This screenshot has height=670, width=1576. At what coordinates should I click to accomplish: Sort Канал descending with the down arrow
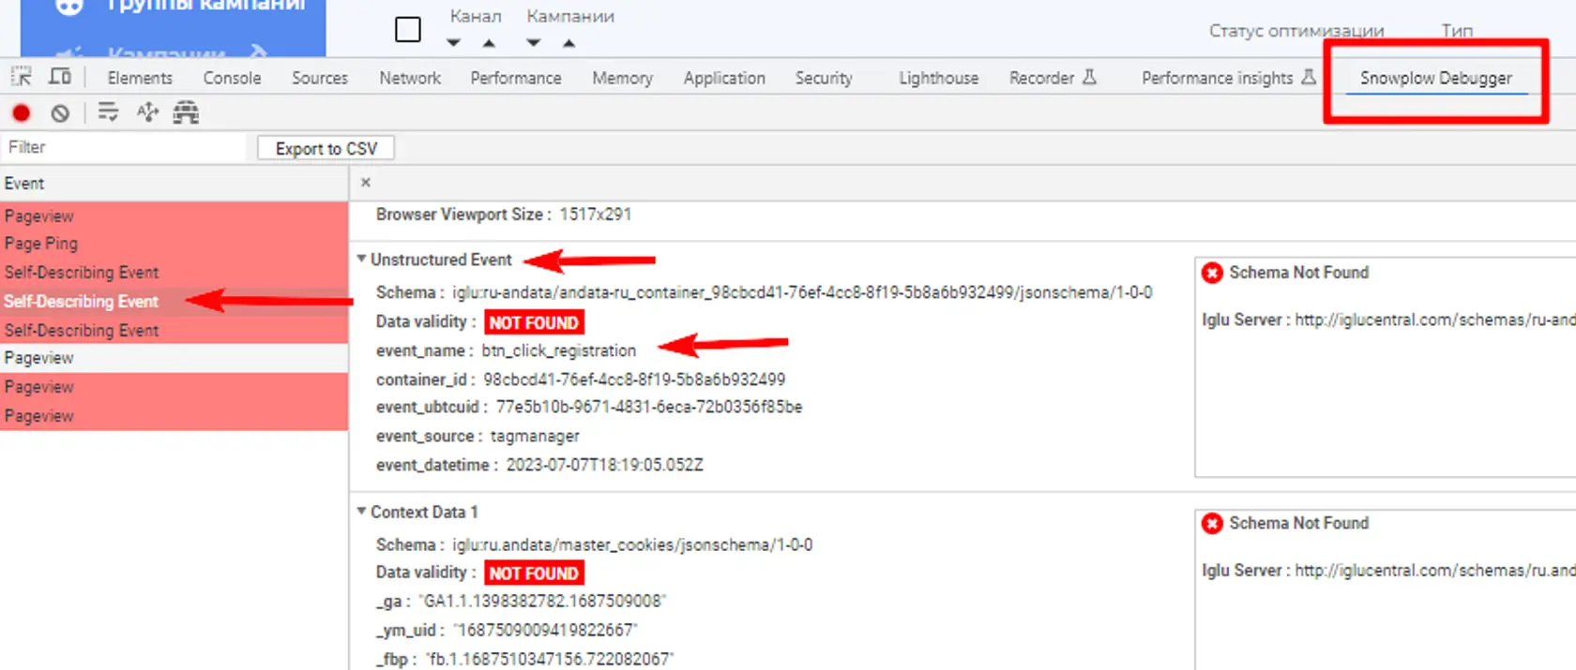[x=453, y=43]
